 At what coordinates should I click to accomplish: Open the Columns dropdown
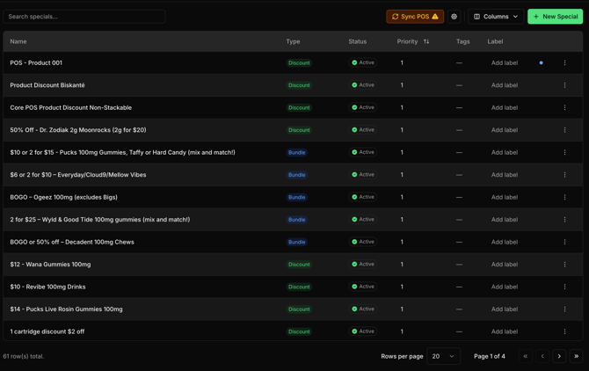[x=496, y=17]
